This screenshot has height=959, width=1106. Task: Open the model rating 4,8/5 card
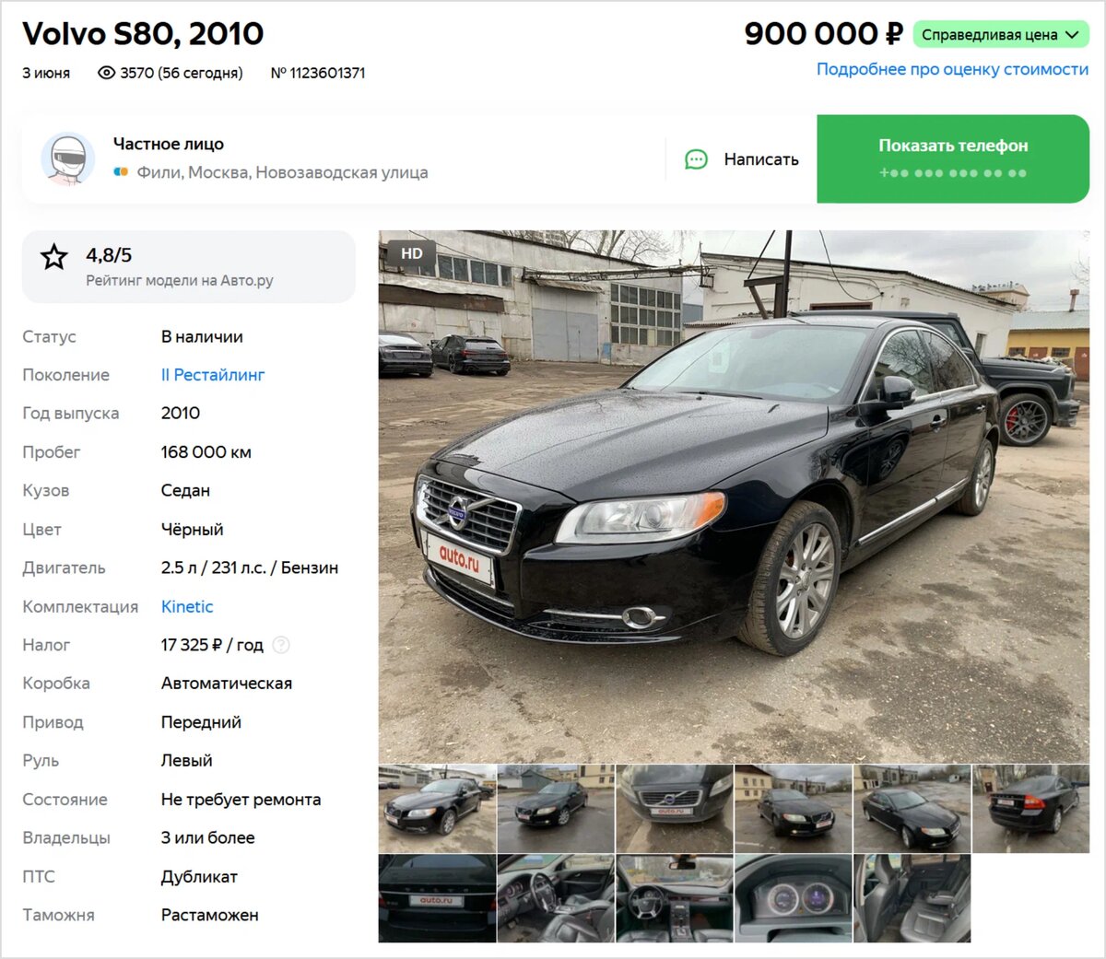[189, 266]
